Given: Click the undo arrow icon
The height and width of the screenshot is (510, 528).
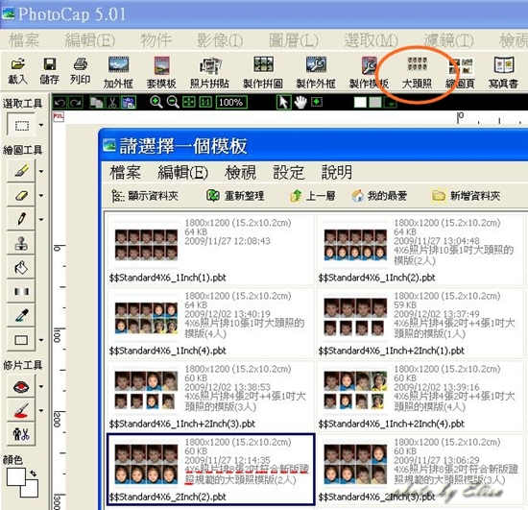Looking at the screenshot, I should [60, 103].
